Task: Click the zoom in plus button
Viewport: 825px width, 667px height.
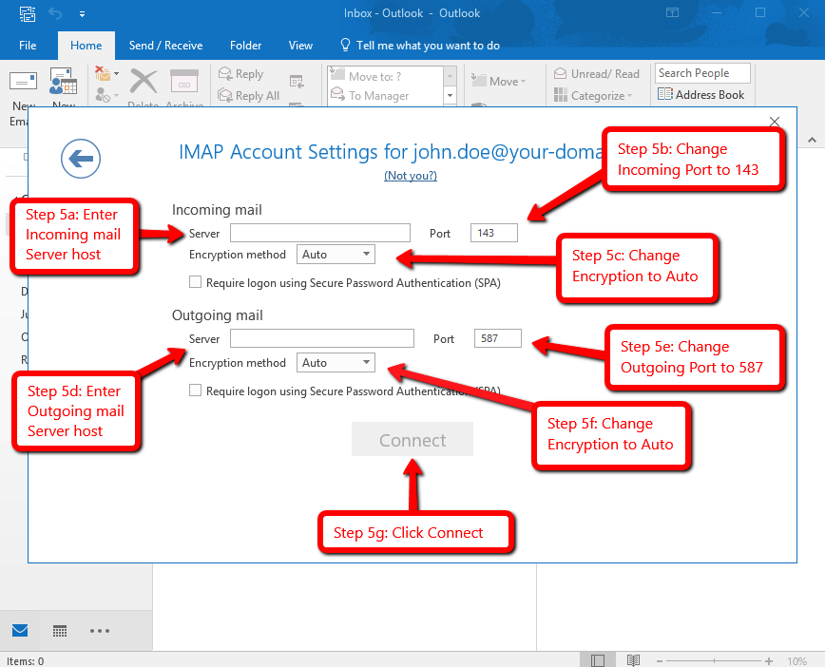Action: [769, 660]
